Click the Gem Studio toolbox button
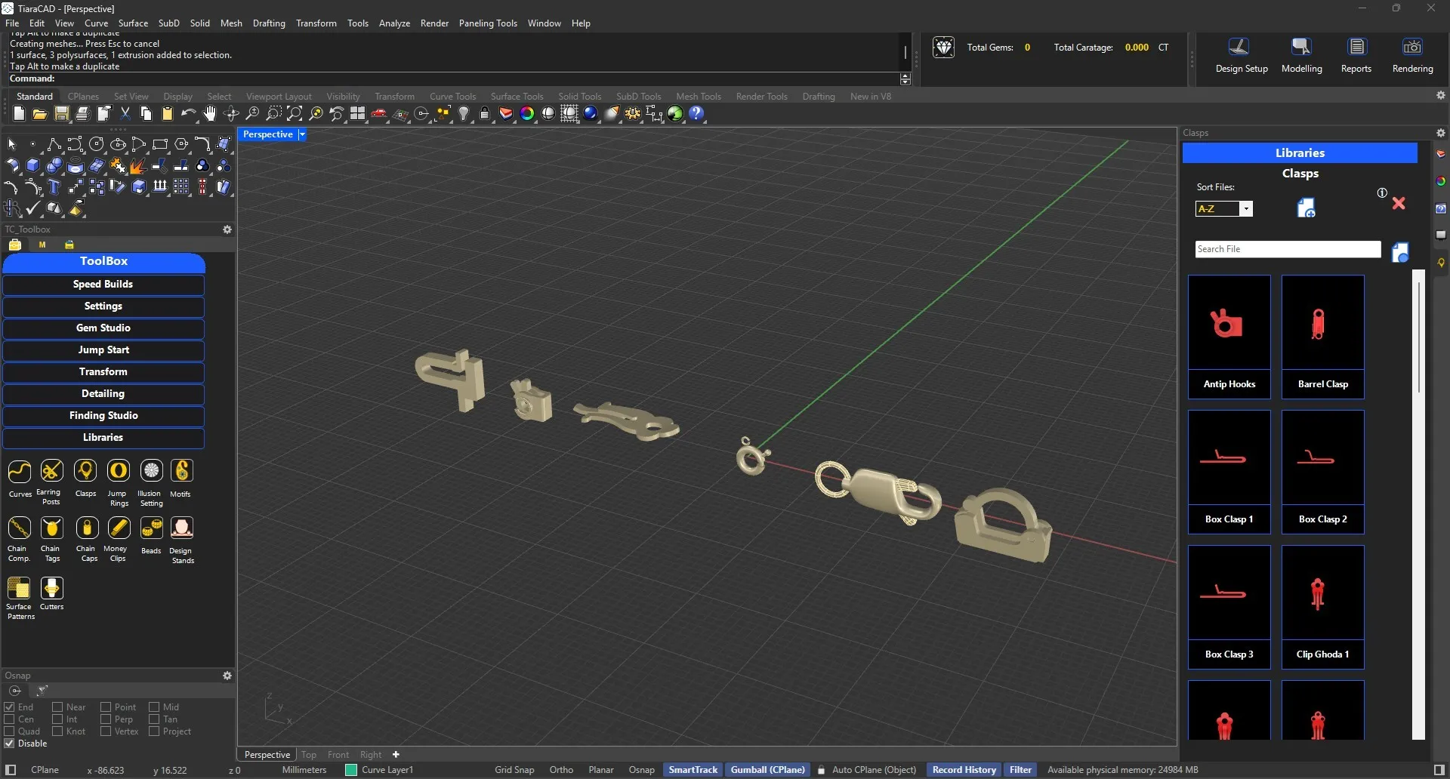Screen dimensions: 1450x779 pyautogui.click(x=103, y=328)
